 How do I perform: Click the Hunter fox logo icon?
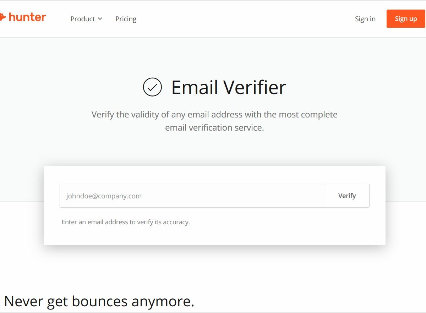pos(2,17)
